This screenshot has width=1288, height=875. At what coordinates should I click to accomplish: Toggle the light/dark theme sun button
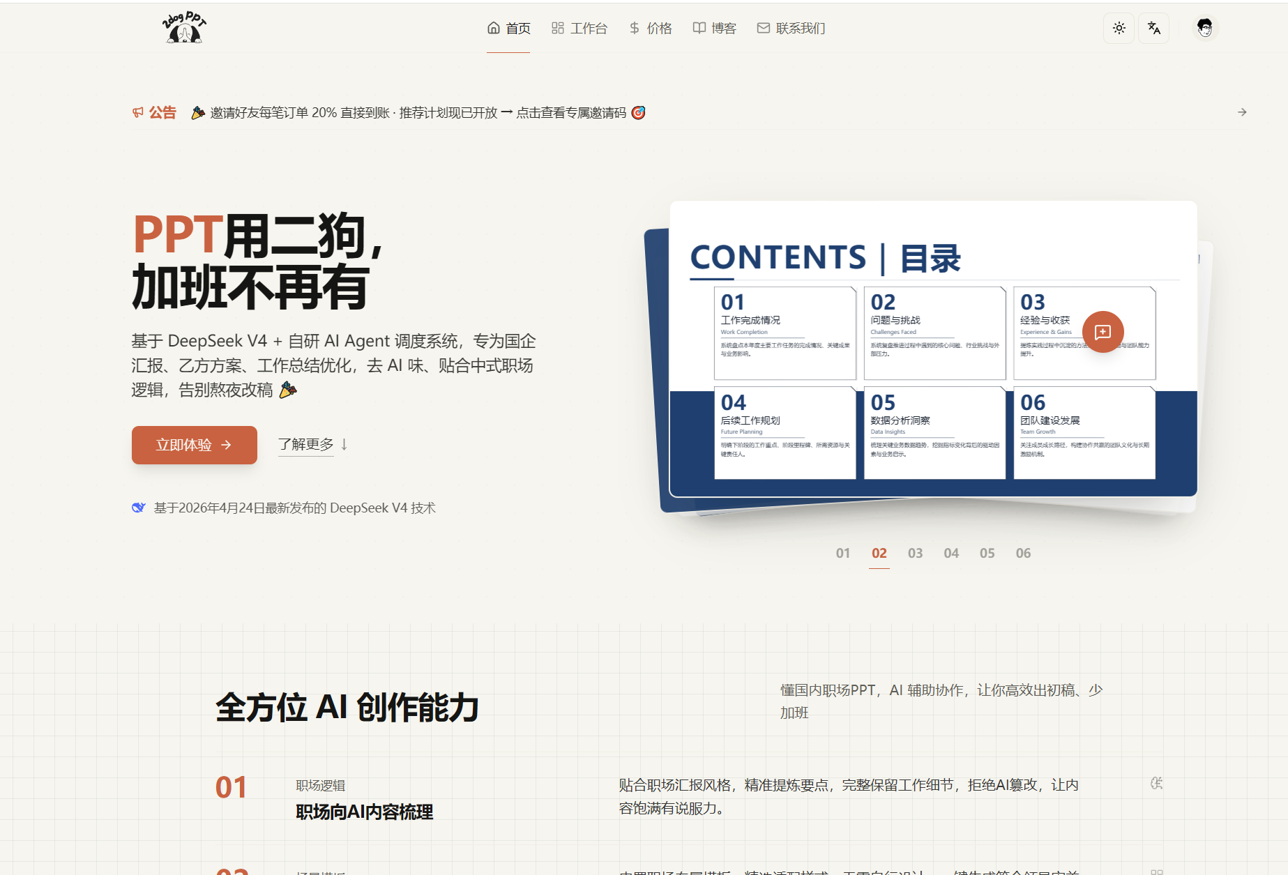tap(1119, 28)
